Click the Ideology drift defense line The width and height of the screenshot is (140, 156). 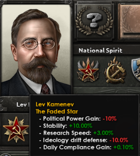[x=84, y=140]
